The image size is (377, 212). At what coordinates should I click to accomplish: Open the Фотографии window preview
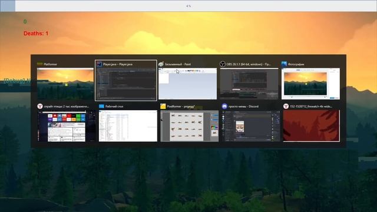point(310,84)
